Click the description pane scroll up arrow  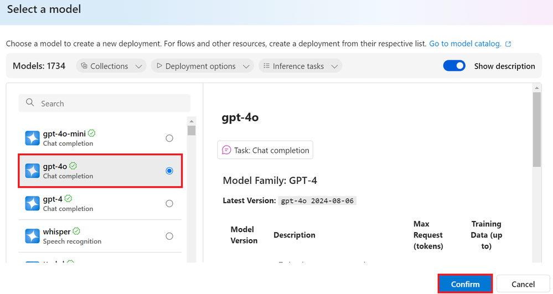pos(537,88)
